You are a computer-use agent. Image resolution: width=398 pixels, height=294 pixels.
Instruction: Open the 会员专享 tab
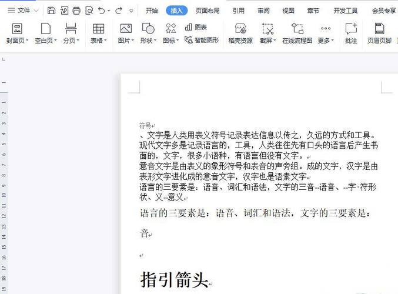pyautogui.click(x=384, y=11)
